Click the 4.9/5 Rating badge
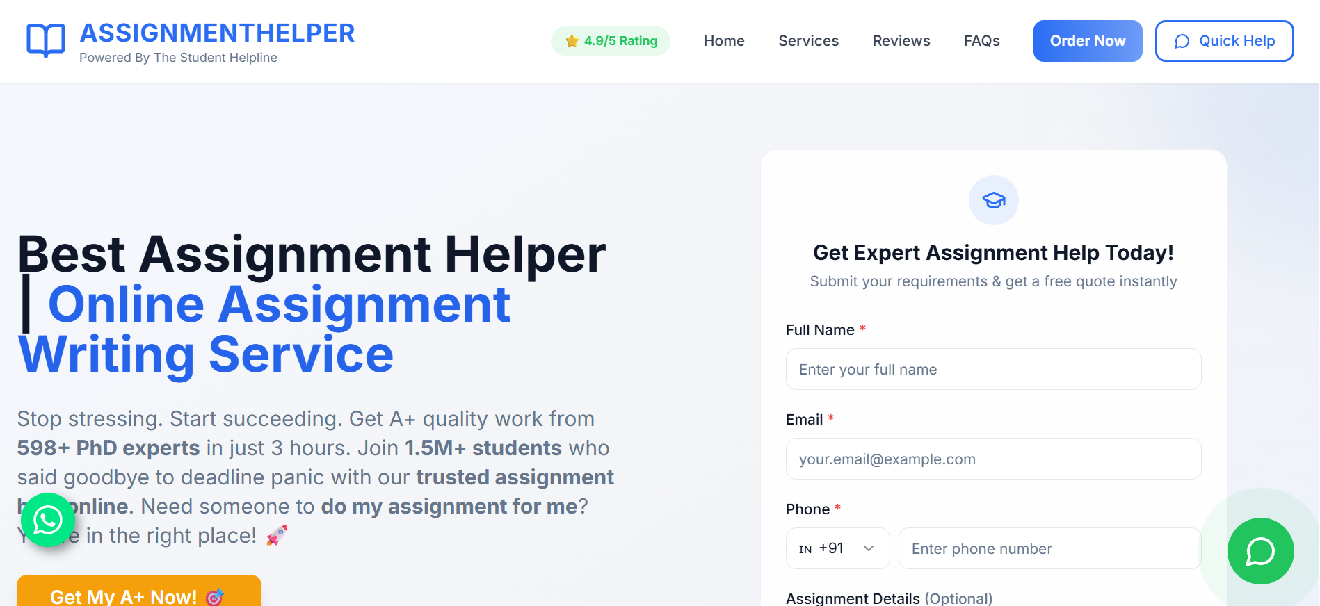This screenshot has width=1320, height=606. pos(611,41)
